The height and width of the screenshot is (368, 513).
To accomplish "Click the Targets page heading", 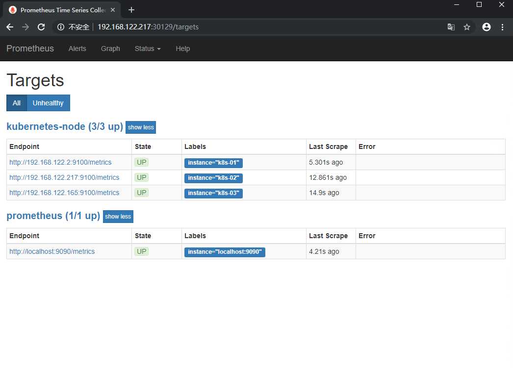I will pyautogui.click(x=35, y=80).
